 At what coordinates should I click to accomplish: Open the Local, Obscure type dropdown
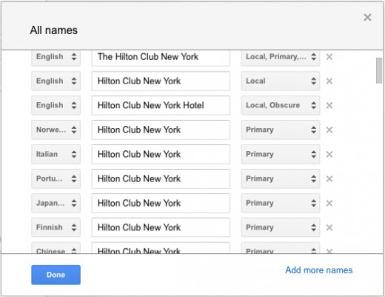tap(281, 105)
